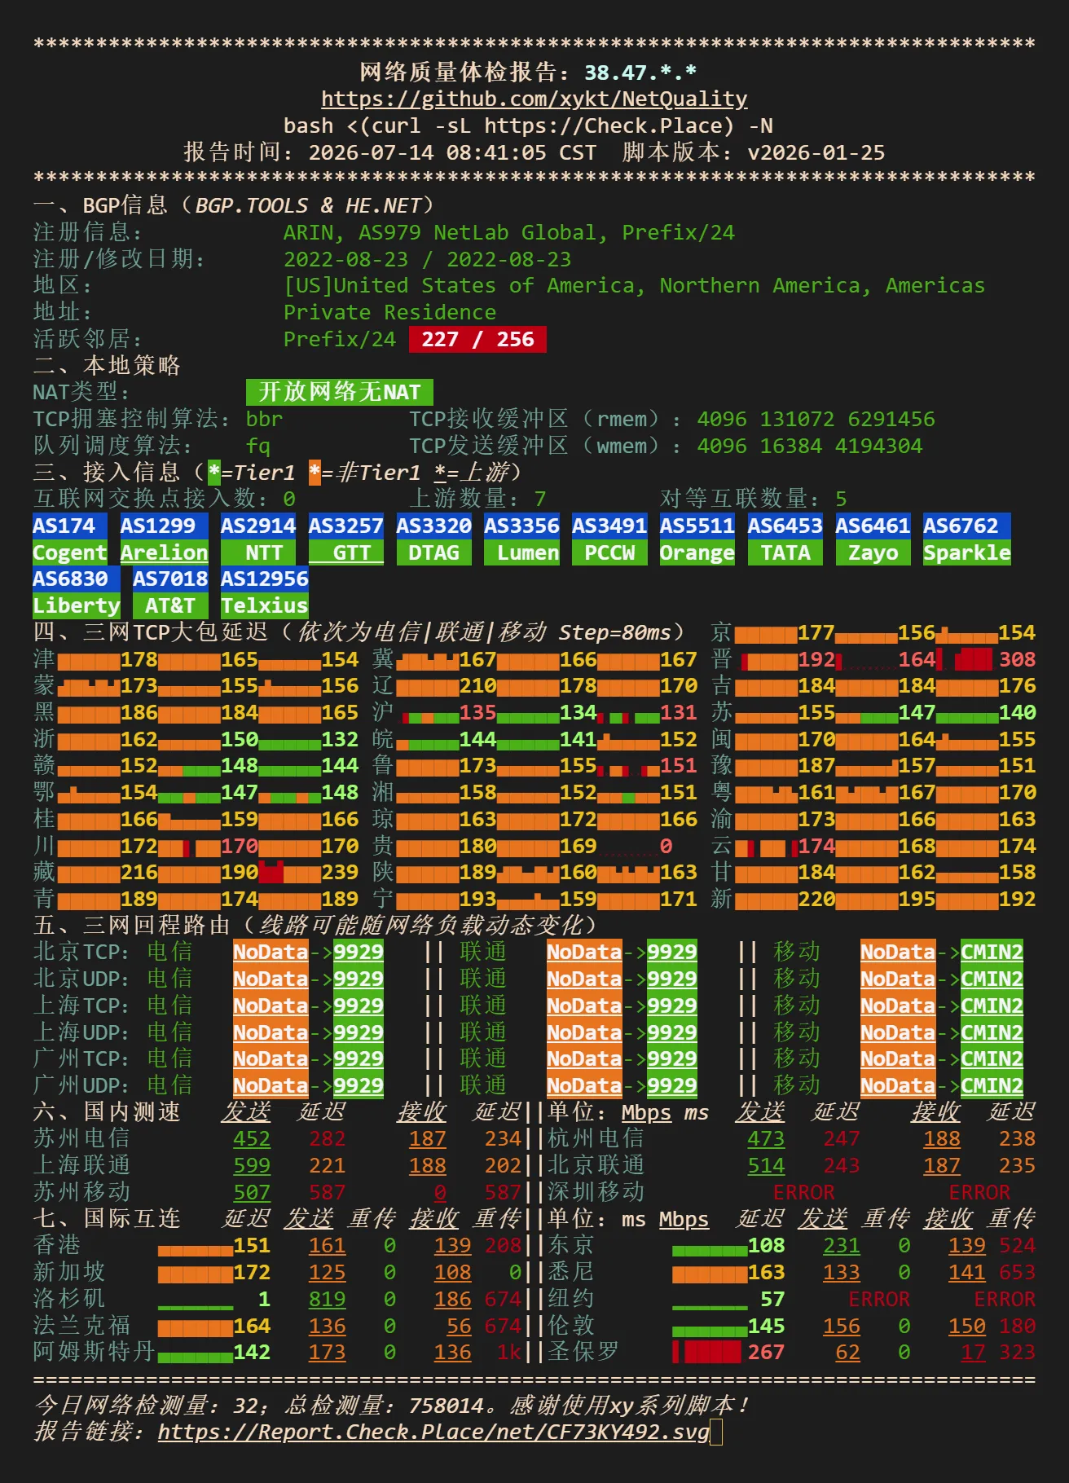Click the 圣保罗 red latency bar
1069x1483 pixels.
tap(707, 1352)
